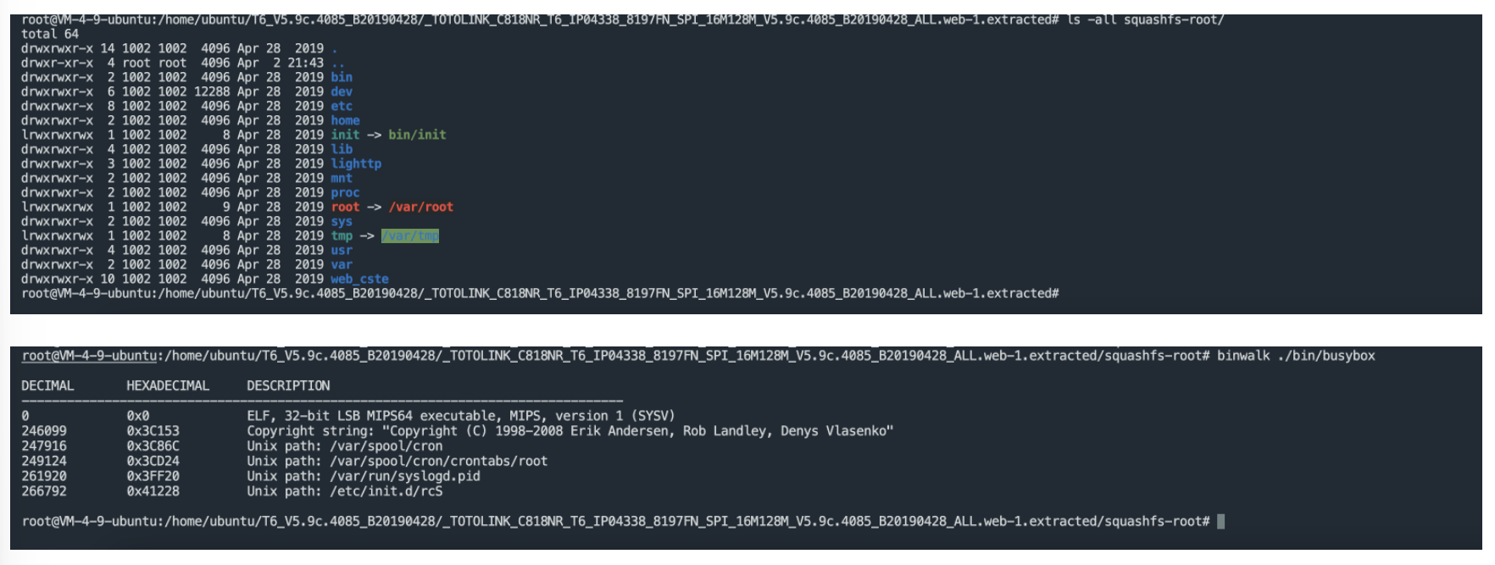The height and width of the screenshot is (565, 1495).
Task: Select the etc directory name
Action: 342,106
